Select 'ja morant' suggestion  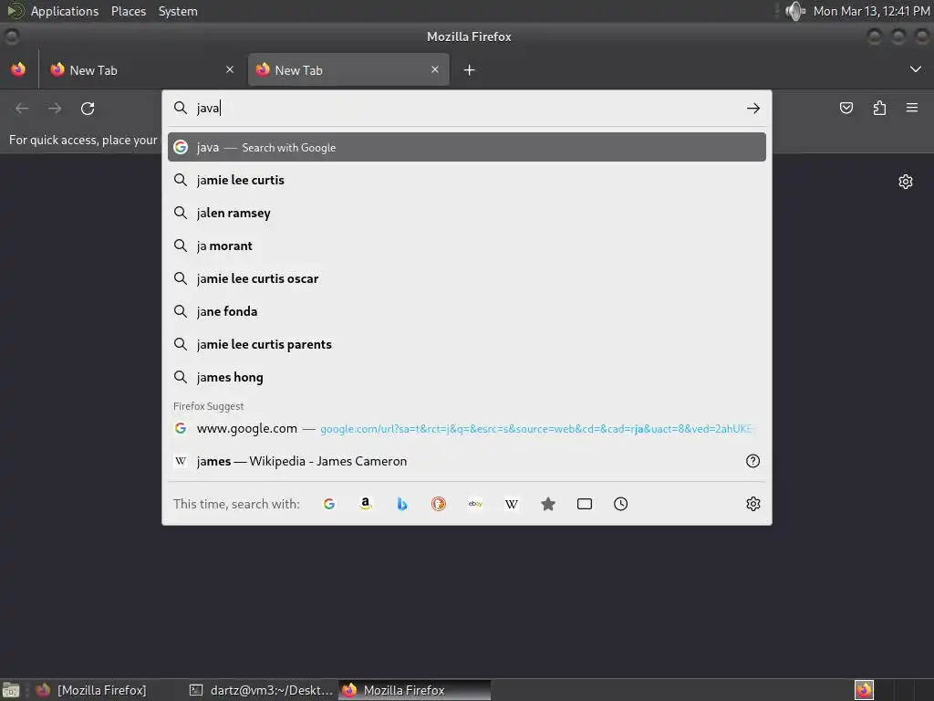(x=466, y=246)
